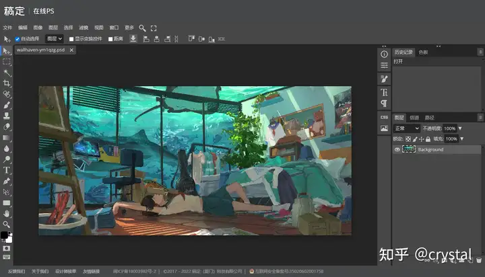
Task: Click the opacity 100% input field
Action: coord(449,128)
